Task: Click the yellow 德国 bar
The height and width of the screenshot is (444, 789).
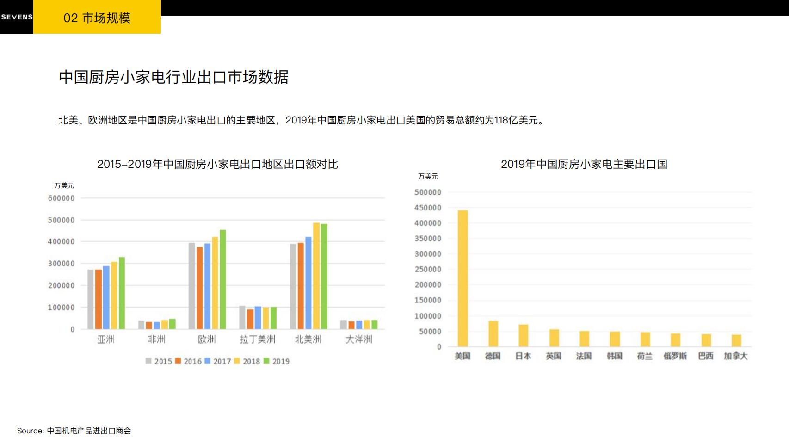Action: 493,334
